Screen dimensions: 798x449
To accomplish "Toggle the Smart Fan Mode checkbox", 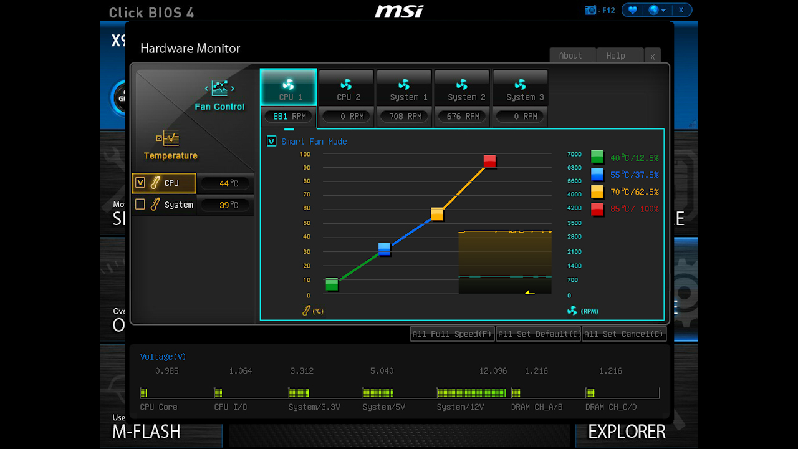I will click(271, 142).
